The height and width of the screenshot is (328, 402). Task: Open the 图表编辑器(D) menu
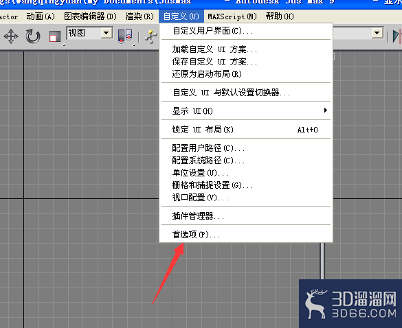pos(90,16)
